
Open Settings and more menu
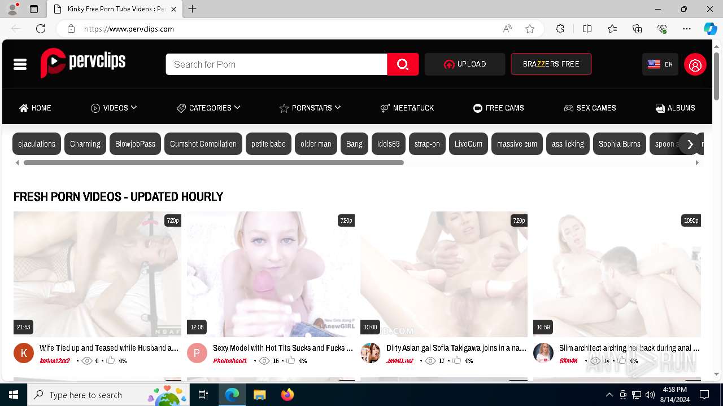click(x=687, y=29)
